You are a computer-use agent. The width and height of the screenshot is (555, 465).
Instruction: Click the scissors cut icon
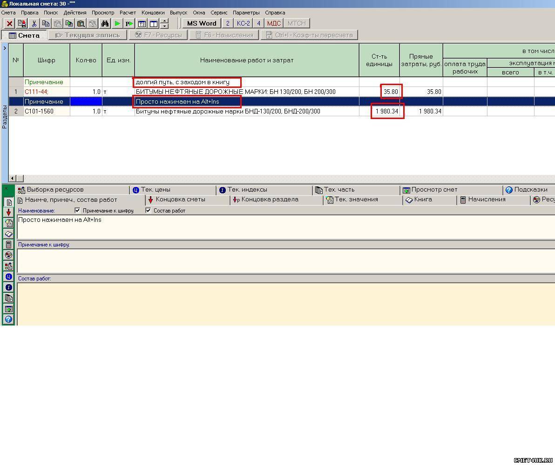click(34, 24)
